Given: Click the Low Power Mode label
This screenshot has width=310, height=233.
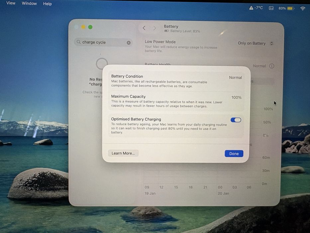Looking at the screenshot, I should pos(160,42).
